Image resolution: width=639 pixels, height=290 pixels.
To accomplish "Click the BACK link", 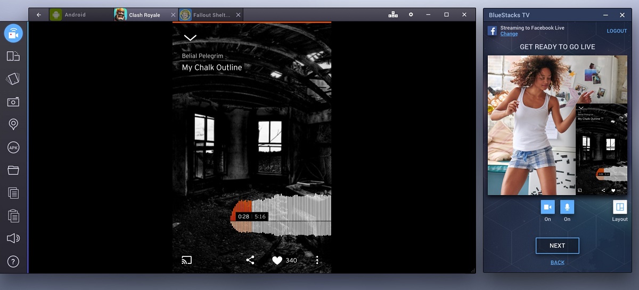I will pyautogui.click(x=558, y=262).
